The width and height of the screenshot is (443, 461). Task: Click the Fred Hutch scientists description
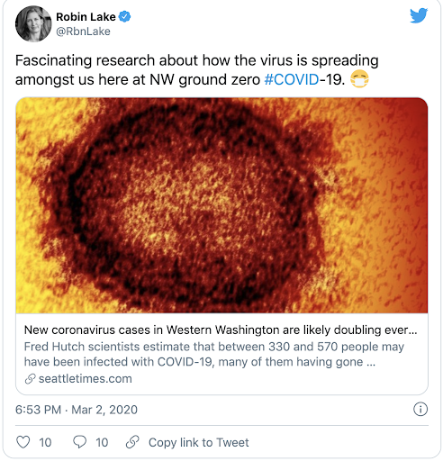point(214,354)
